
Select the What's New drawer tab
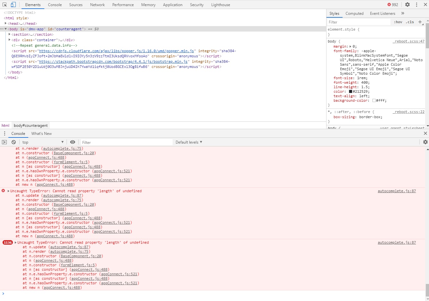tap(41, 133)
